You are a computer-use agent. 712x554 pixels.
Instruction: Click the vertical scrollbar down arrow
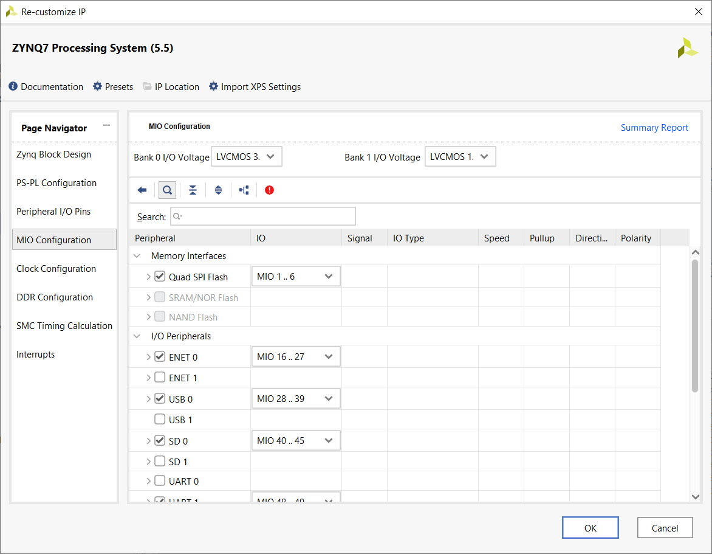pyautogui.click(x=695, y=497)
